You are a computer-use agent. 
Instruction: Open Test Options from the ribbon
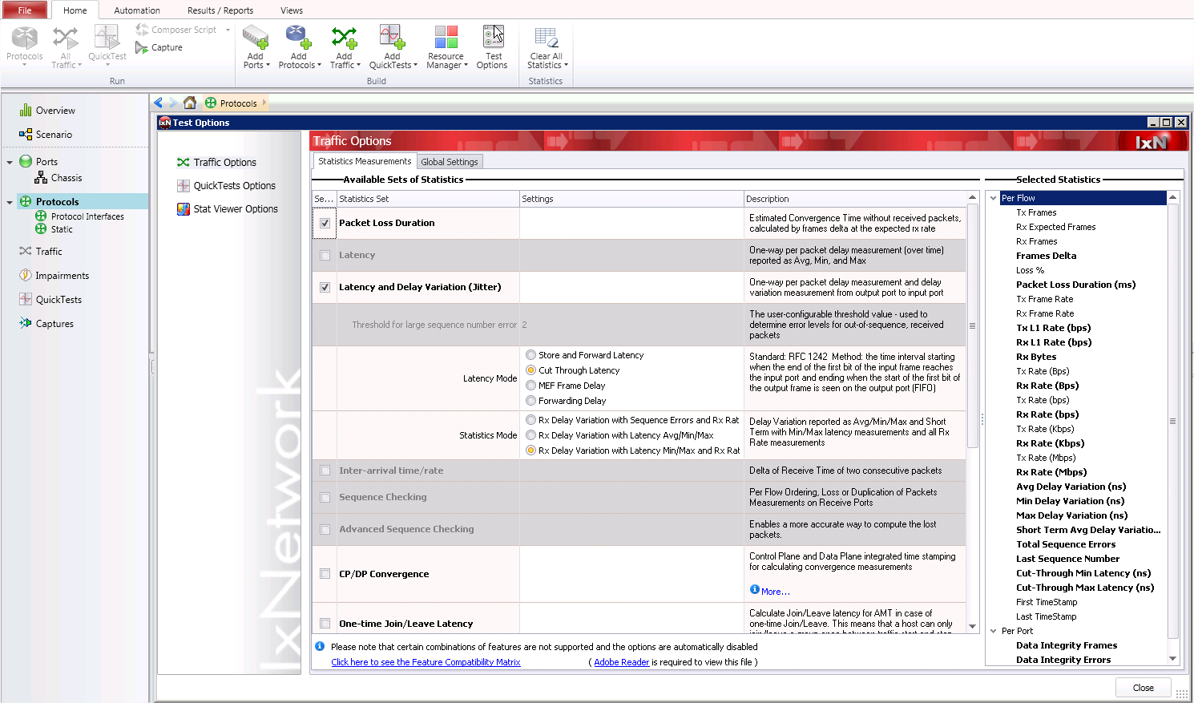493,46
